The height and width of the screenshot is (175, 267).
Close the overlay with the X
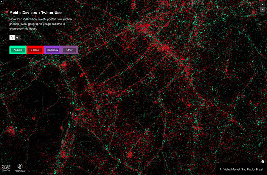tap(1, 1)
